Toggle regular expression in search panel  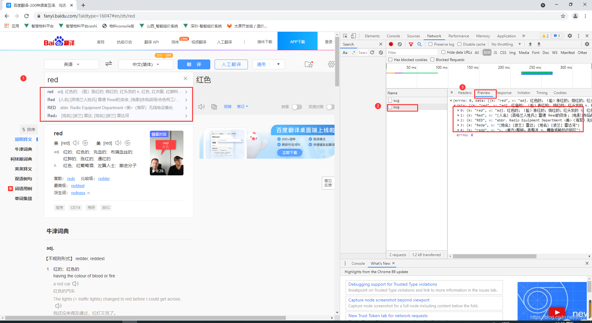pyautogui.click(x=354, y=53)
